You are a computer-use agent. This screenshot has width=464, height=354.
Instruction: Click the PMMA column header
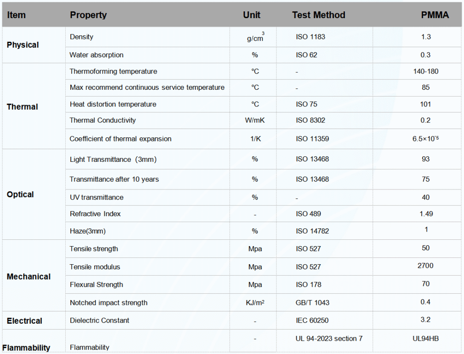(435, 15)
